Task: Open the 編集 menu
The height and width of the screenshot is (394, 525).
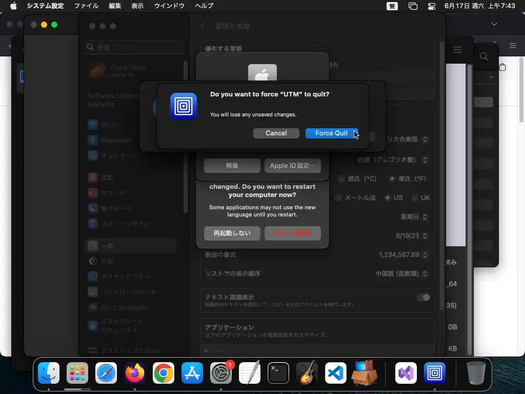Action: pos(115,6)
